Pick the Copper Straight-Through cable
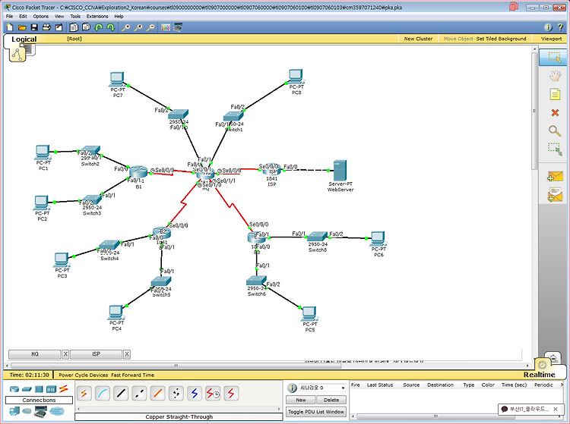This screenshot has height=424, width=570. click(x=121, y=394)
